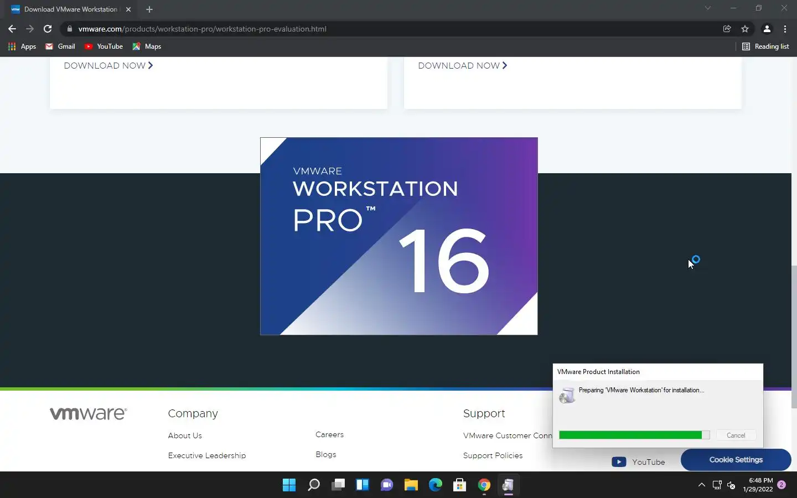Go back to the previous page
This screenshot has height=498, width=797.
12,29
